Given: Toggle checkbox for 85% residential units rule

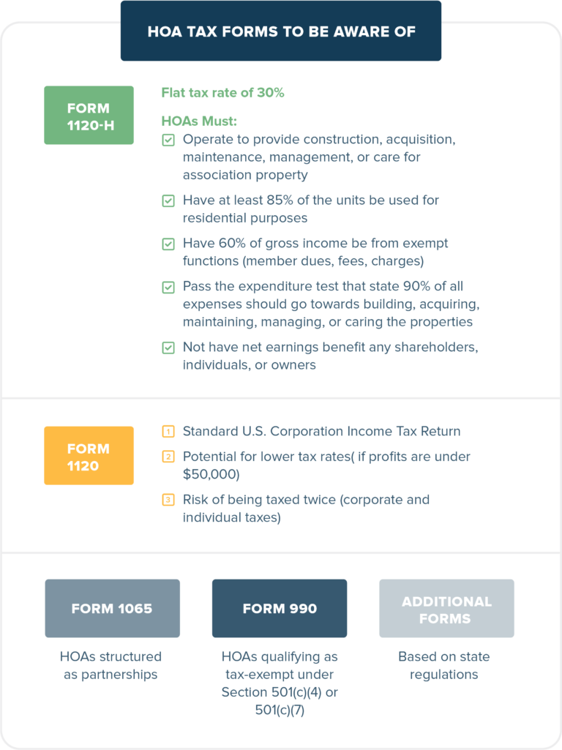Looking at the screenshot, I should click(168, 200).
